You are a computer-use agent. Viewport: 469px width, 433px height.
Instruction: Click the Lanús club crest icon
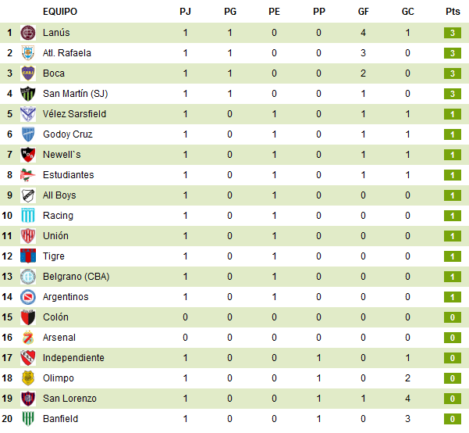(28, 33)
